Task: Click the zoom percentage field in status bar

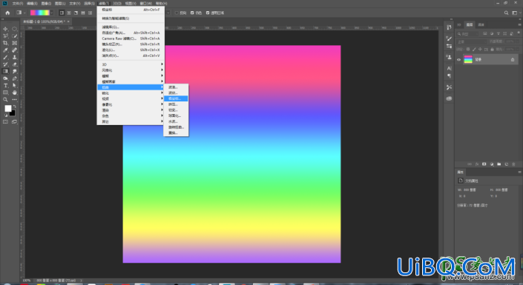Action: 27,281
